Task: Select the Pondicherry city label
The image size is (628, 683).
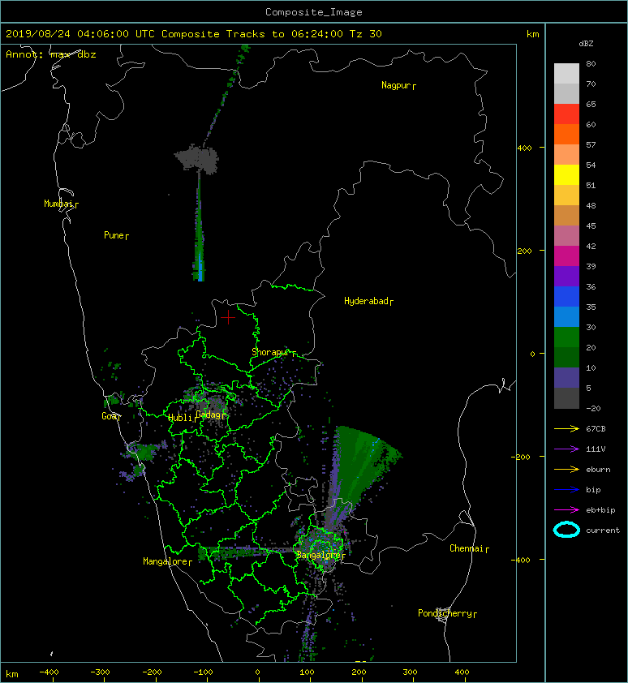Action: (x=445, y=613)
